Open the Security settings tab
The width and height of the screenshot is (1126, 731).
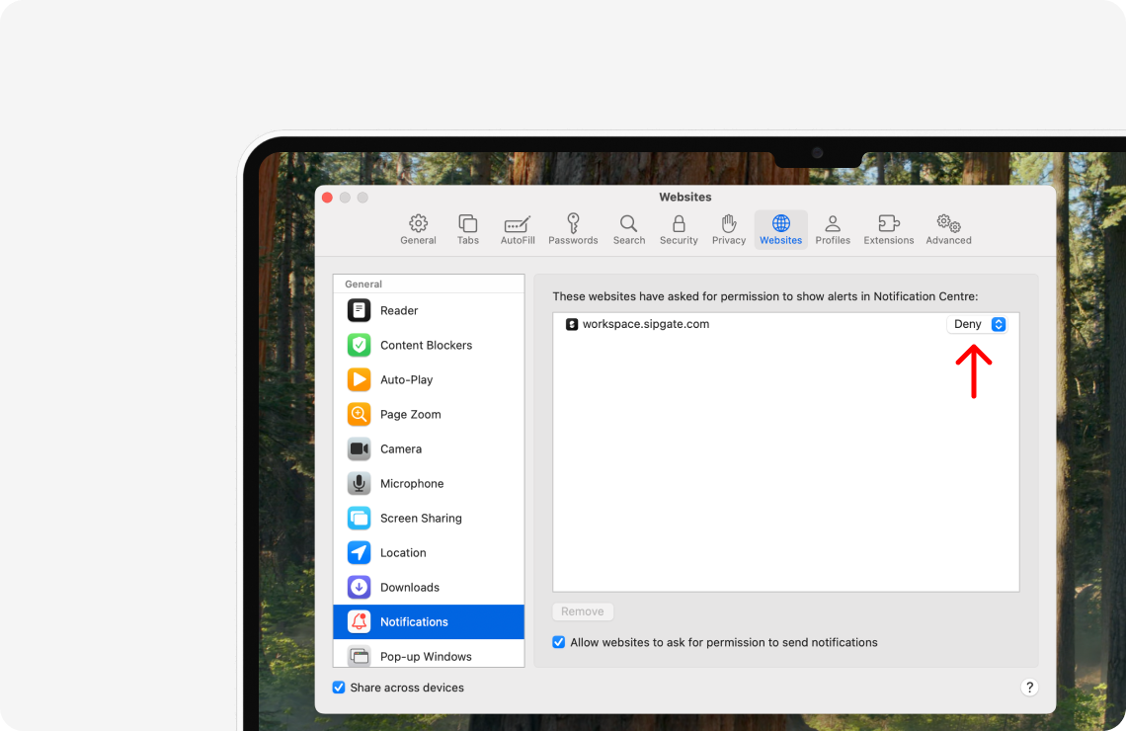(x=679, y=230)
